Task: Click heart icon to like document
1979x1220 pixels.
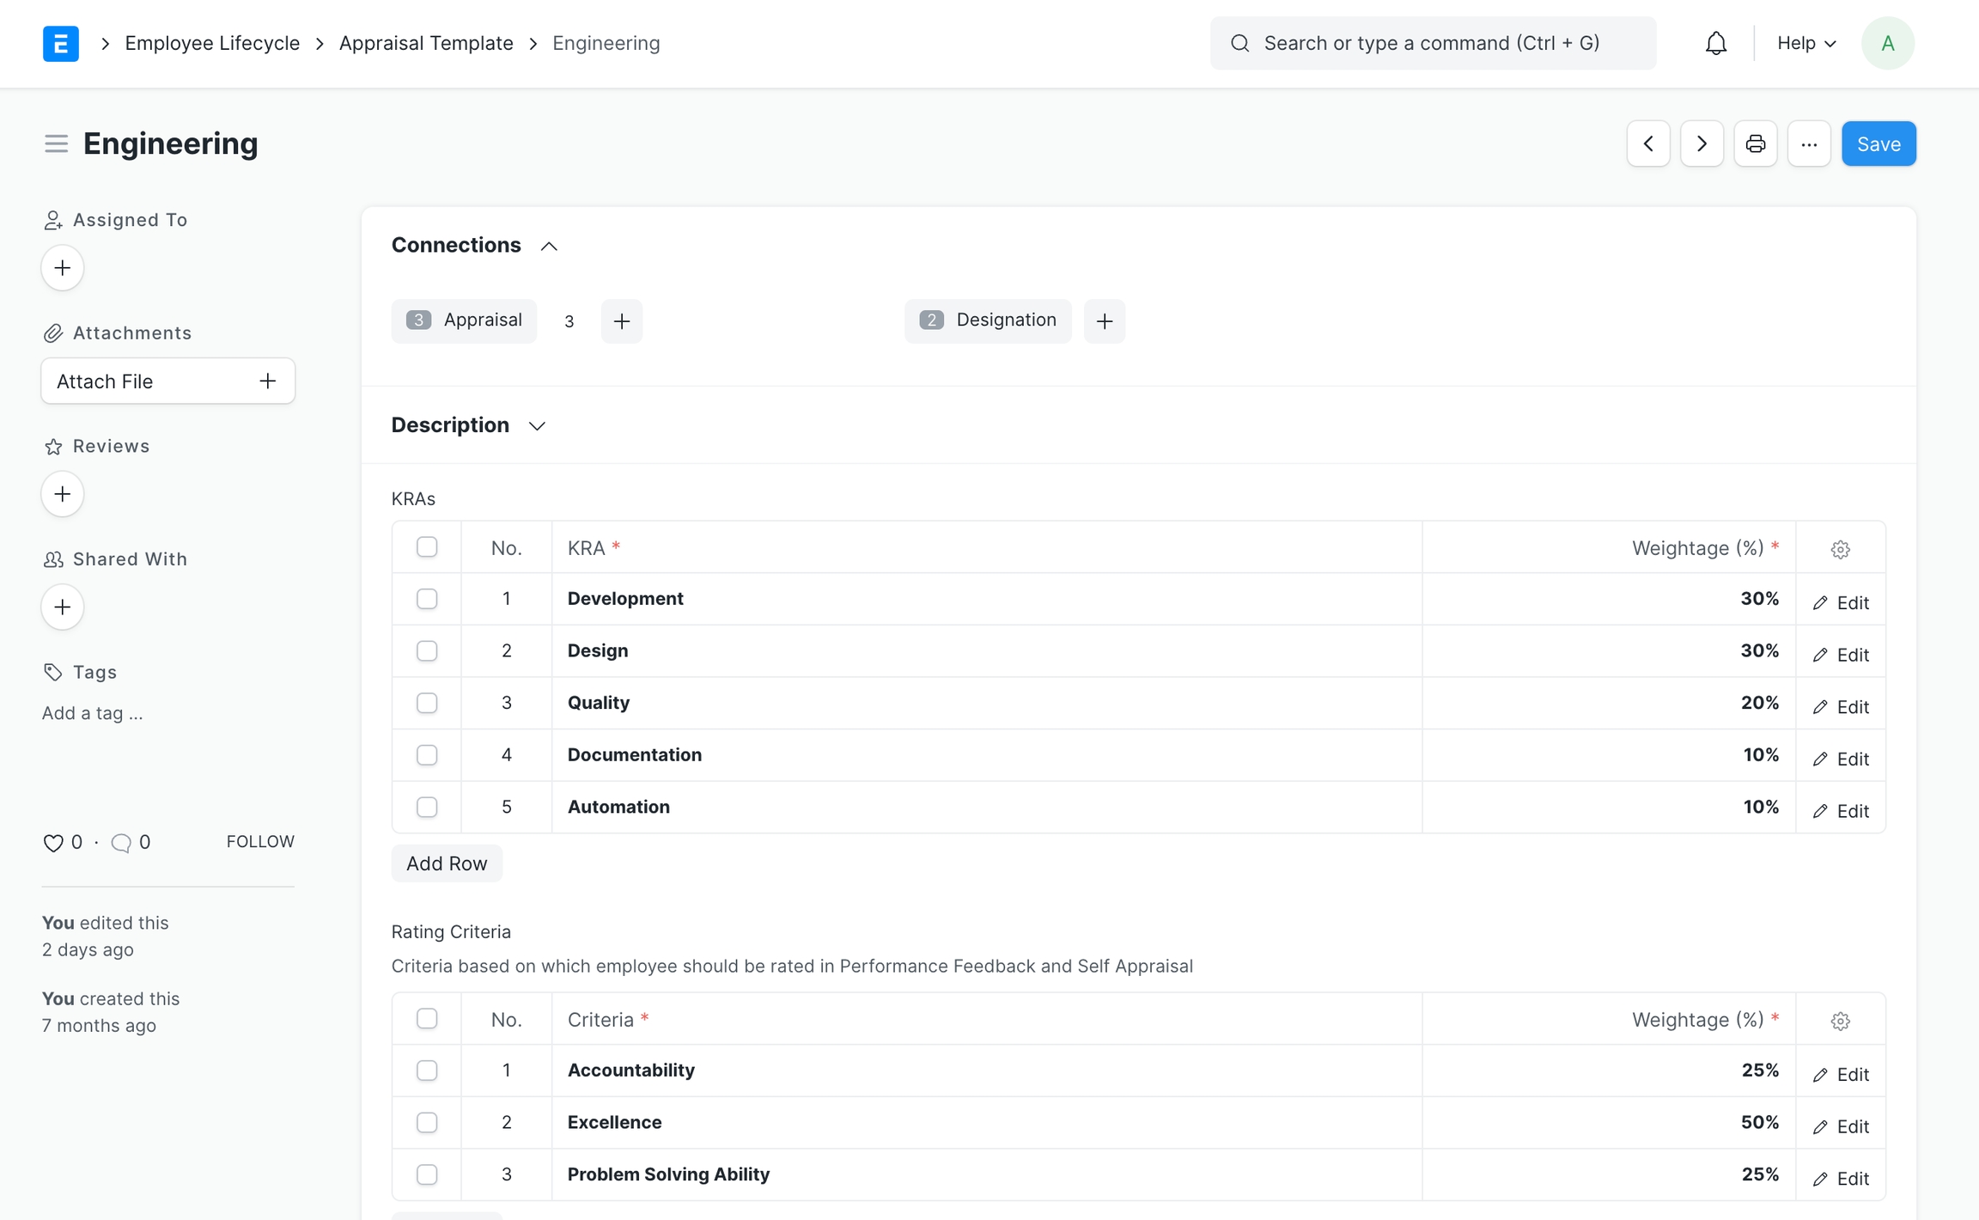Action: pos(52,843)
